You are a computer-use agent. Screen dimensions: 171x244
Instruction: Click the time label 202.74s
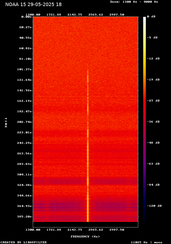(24, 122)
